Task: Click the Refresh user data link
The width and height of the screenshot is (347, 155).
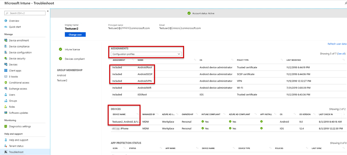Action: point(337,44)
